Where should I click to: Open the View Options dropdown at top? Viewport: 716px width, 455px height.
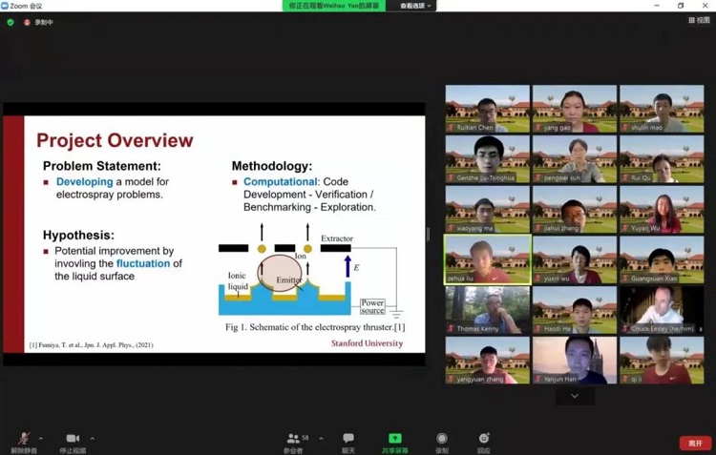pyautogui.click(x=415, y=6)
